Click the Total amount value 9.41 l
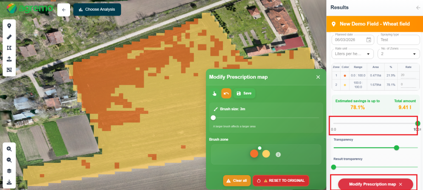This screenshot has width=423, height=190. click(x=405, y=108)
